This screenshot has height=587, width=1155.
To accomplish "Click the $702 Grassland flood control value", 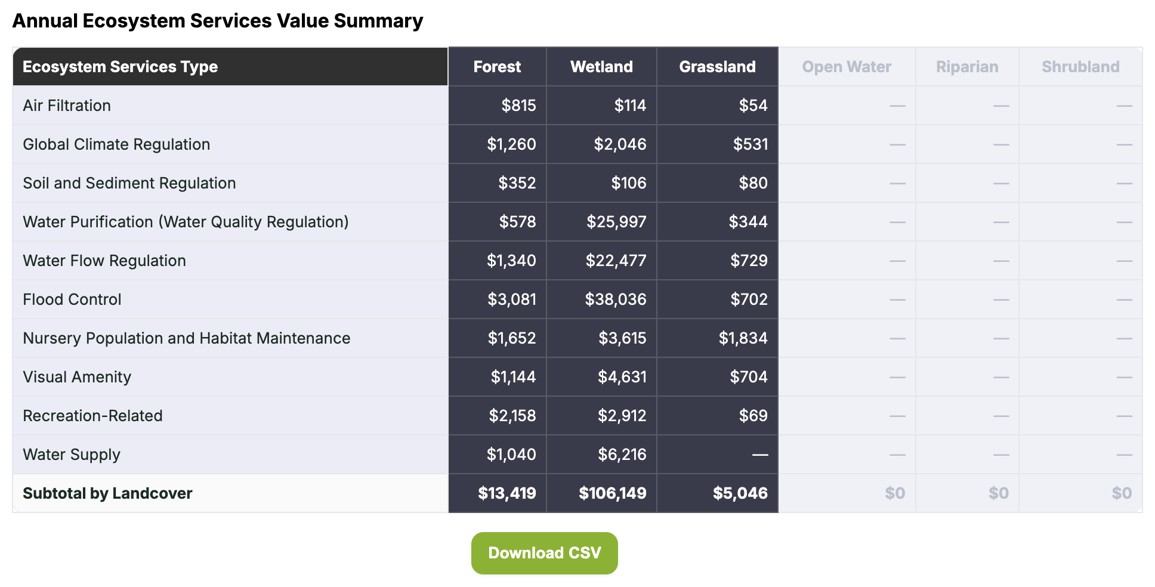I will click(749, 299).
